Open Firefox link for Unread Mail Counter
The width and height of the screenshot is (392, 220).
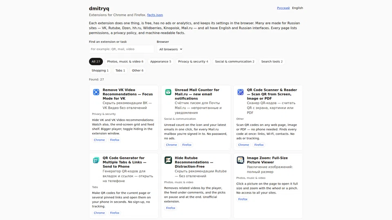(187, 145)
